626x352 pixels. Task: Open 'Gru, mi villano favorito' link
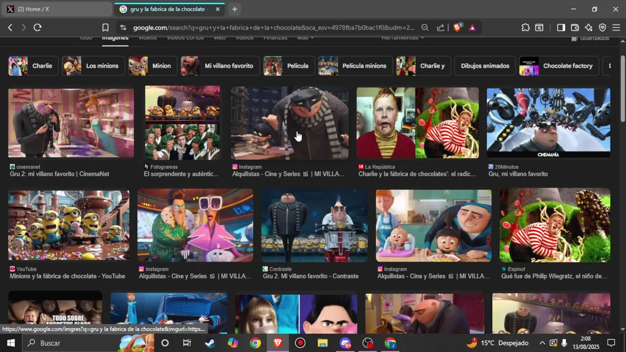(x=518, y=174)
